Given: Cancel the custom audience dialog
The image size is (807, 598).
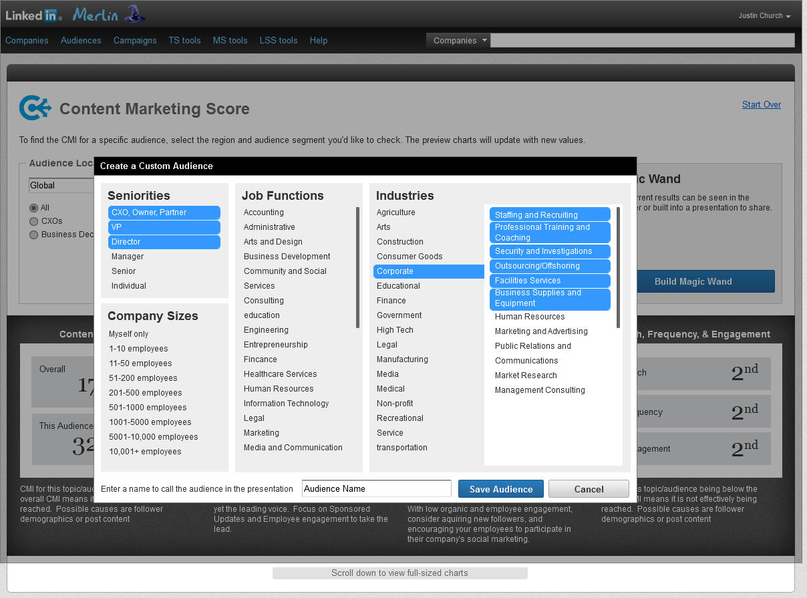Looking at the screenshot, I should point(589,489).
